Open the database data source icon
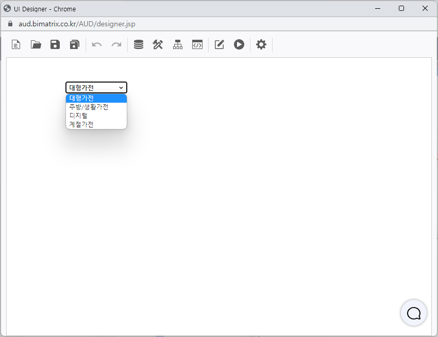Viewport: 438px width, 337px height. pyautogui.click(x=139, y=45)
